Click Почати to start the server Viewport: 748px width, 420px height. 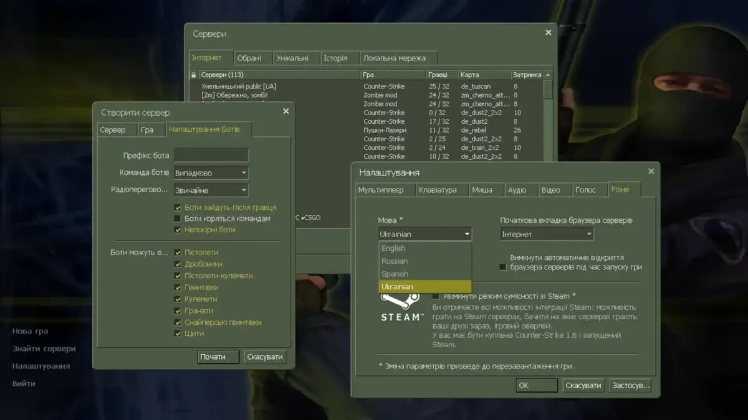pyautogui.click(x=219, y=357)
